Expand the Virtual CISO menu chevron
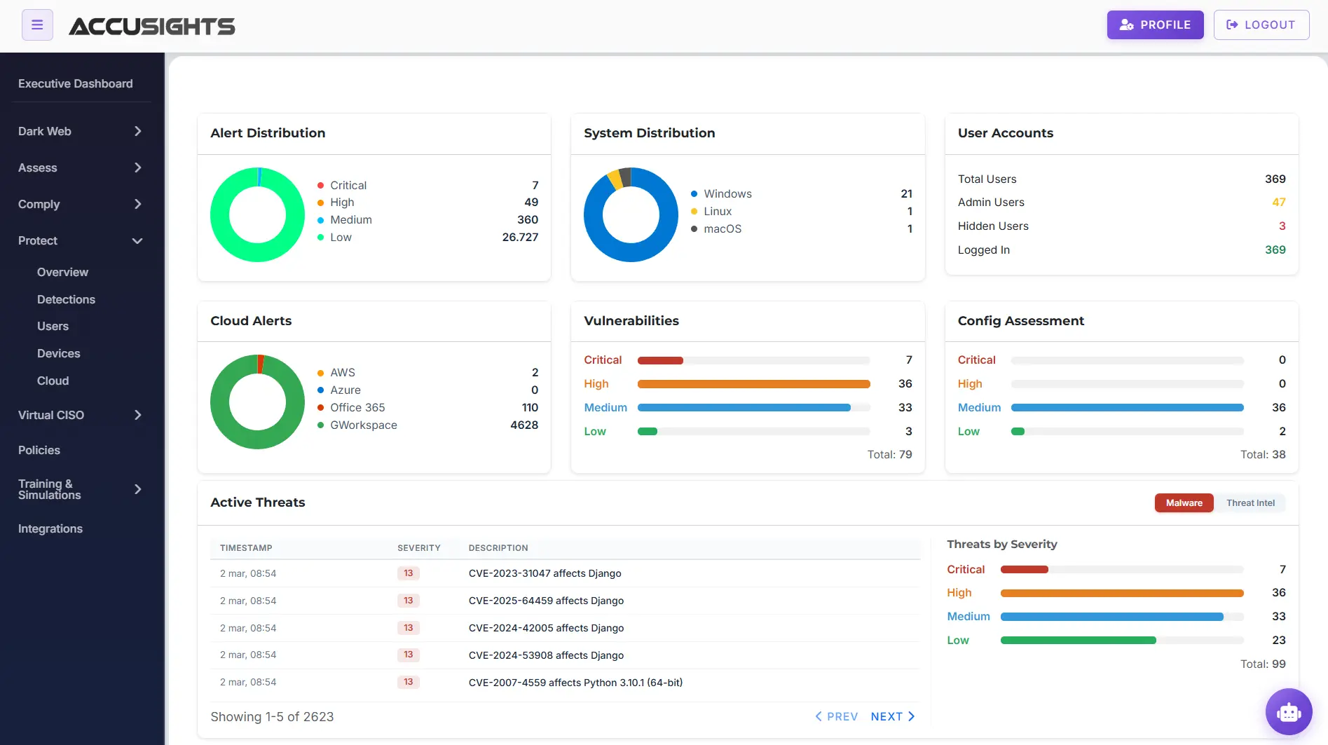 pyautogui.click(x=138, y=415)
